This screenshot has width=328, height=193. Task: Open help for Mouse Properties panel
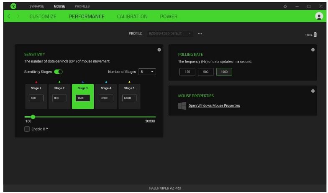click(x=313, y=91)
